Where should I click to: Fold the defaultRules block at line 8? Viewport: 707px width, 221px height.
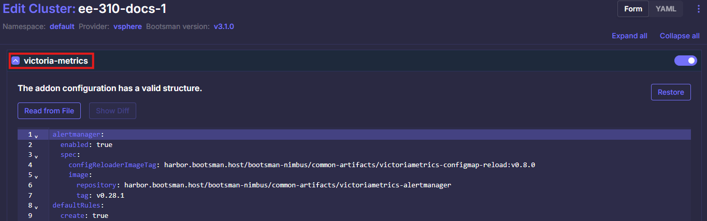click(x=36, y=207)
